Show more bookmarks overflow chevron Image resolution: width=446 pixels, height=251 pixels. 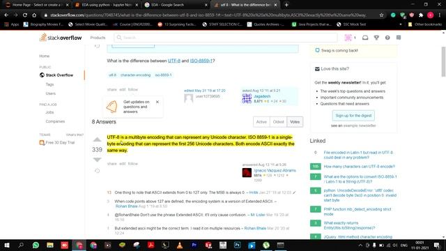pyautogui.click(x=401, y=24)
